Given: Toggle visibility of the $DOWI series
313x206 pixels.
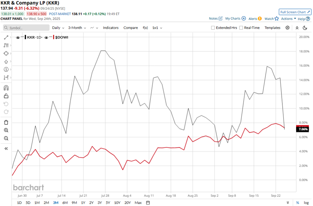Looking at the screenshot, I should 46,37.
